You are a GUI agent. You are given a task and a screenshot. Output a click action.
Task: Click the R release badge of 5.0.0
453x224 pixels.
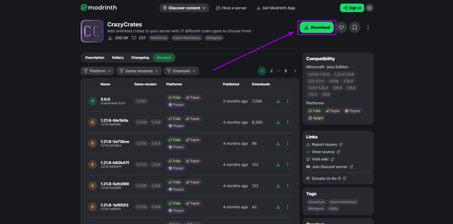(x=92, y=101)
